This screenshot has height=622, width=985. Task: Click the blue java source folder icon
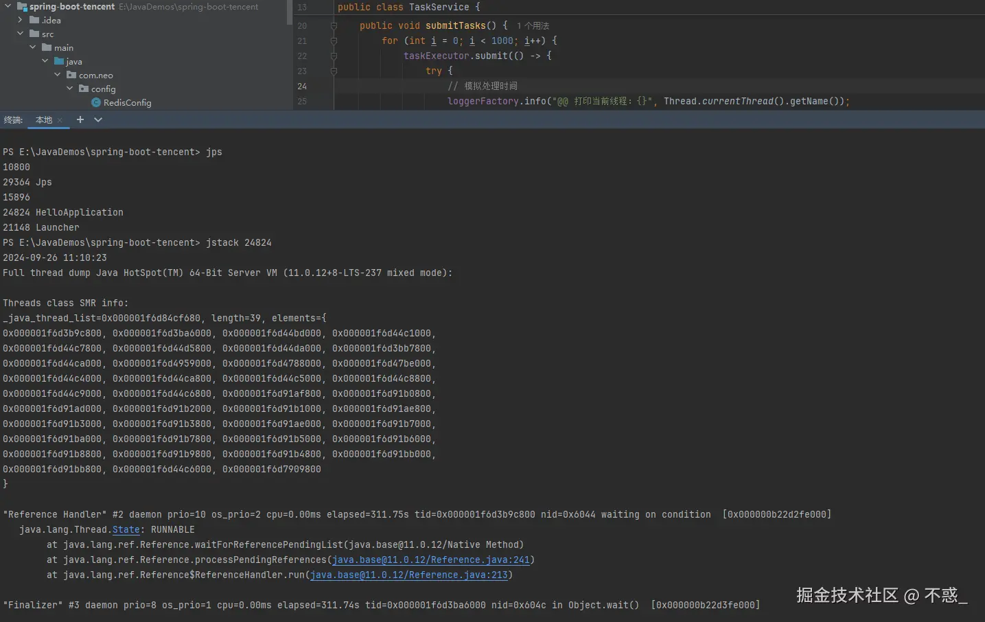(59, 61)
